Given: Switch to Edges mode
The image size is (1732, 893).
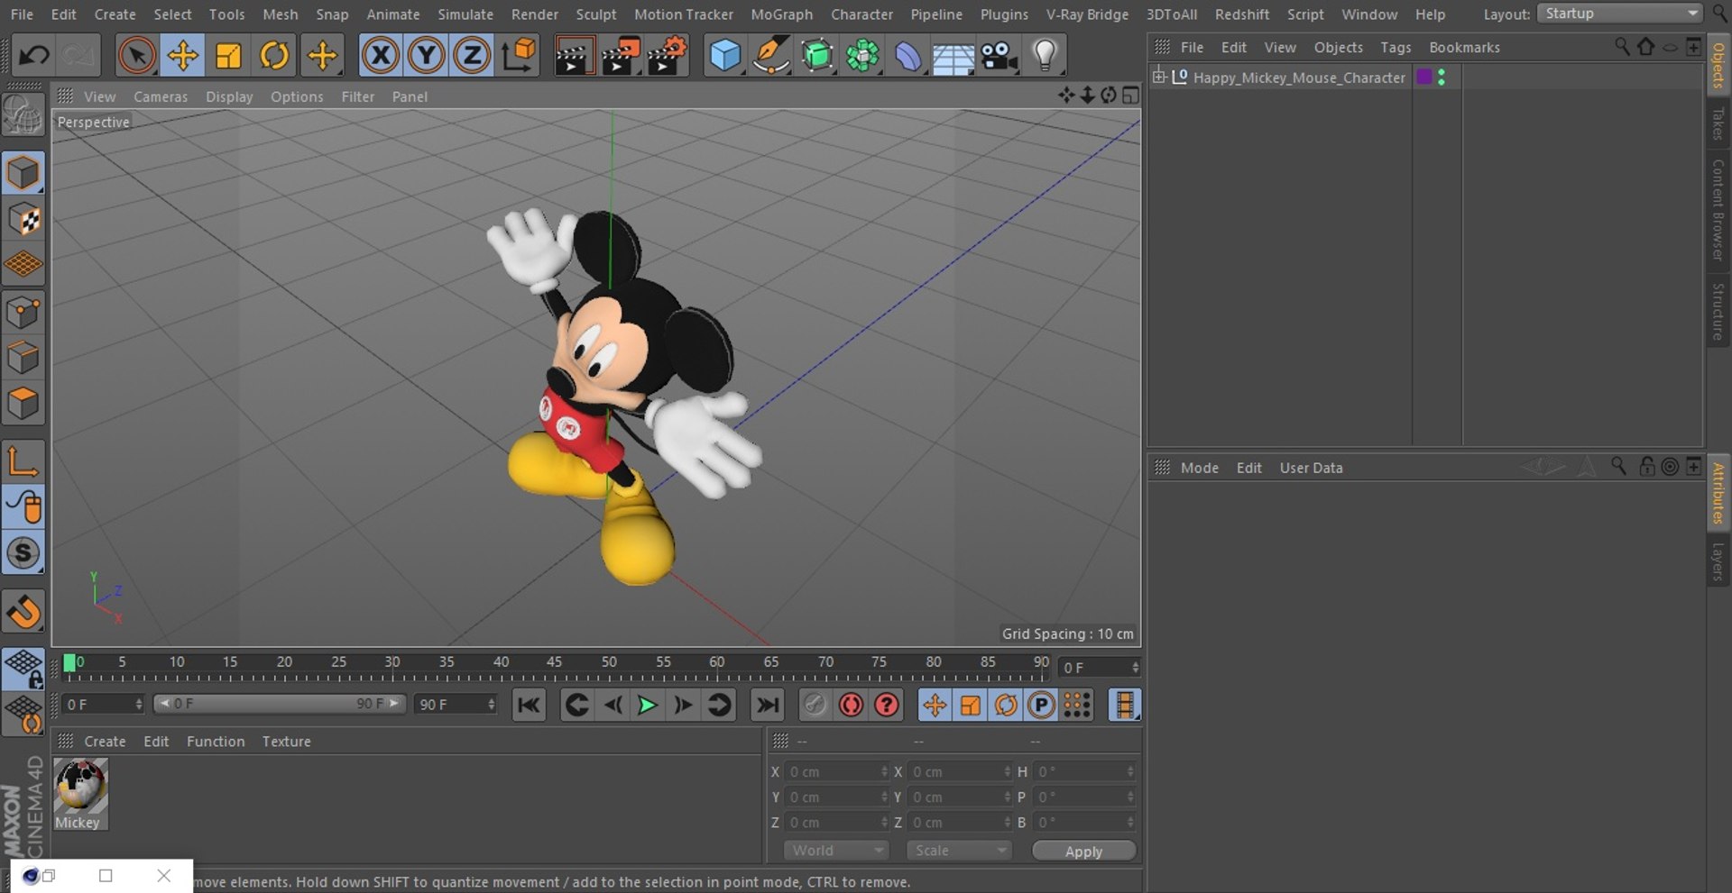Looking at the screenshot, I should click(23, 358).
